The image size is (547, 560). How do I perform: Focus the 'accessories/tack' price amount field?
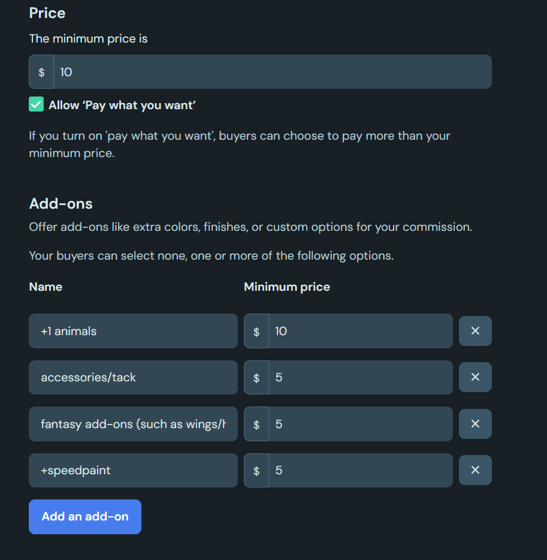[360, 378]
